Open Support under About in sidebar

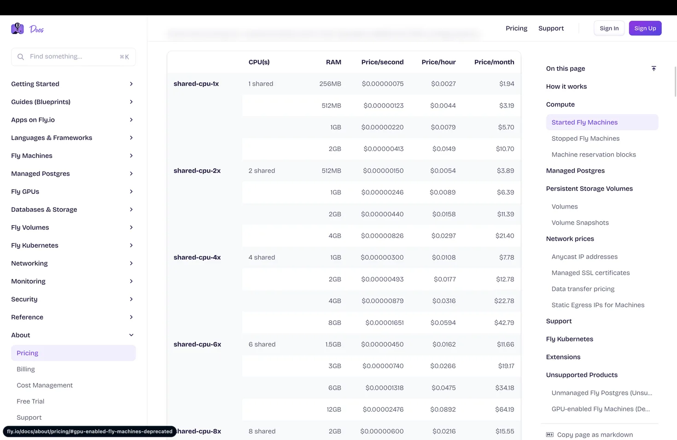click(x=29, y=417)
